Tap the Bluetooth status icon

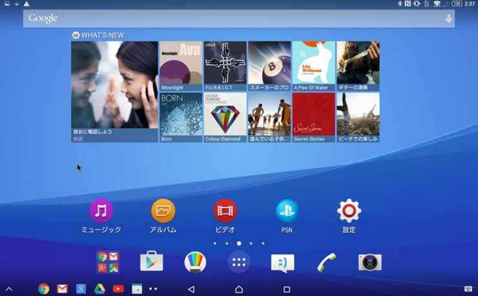[400, 4]
